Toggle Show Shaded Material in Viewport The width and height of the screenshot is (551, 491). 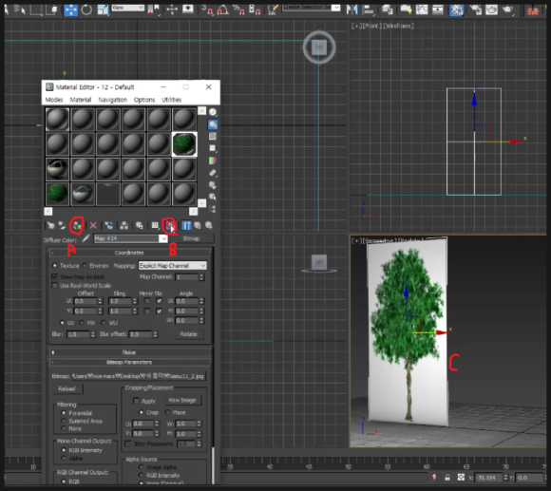coord(170,225)
